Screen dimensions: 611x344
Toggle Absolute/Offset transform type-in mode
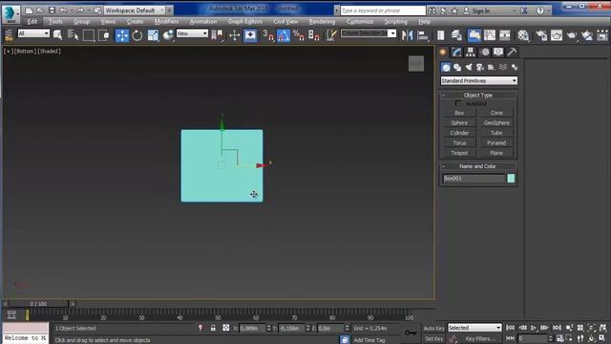(225, 328)
